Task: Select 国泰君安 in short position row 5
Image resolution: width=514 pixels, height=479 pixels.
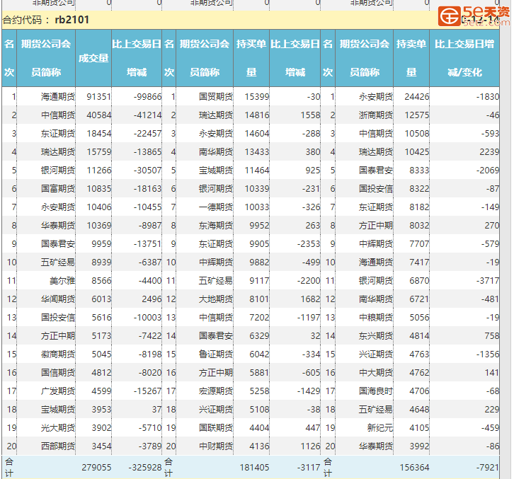Action: click(x=376, y=170)
